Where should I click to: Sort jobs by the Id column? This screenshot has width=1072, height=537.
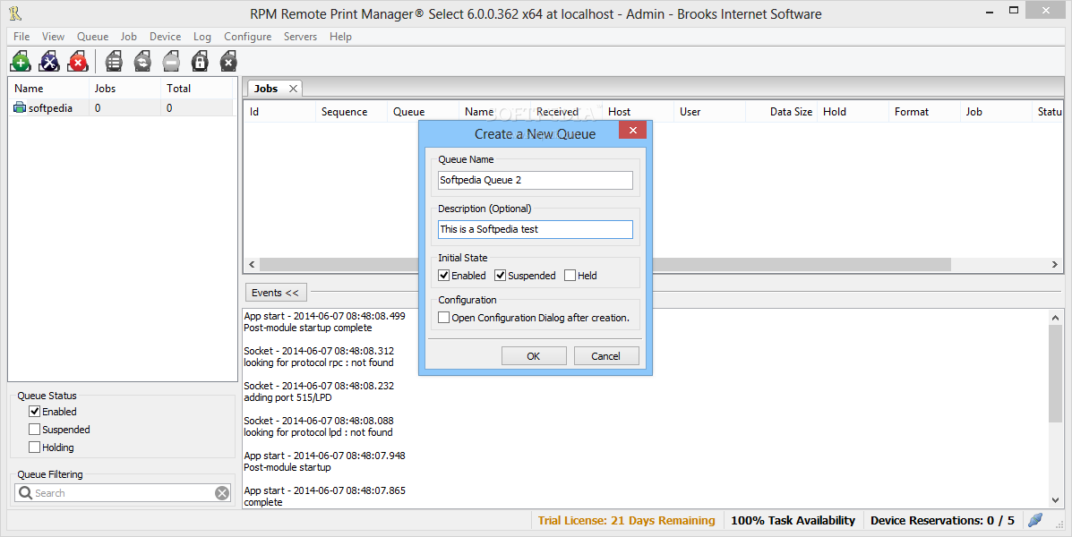click(279, 111)
